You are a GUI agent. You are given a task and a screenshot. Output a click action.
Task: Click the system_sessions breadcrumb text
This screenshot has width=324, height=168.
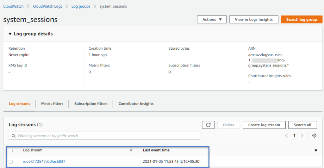113,6
